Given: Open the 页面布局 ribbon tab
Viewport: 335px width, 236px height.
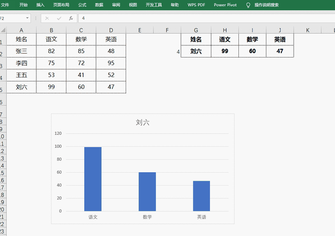Looking at the screenshot, I should point(61,4).
